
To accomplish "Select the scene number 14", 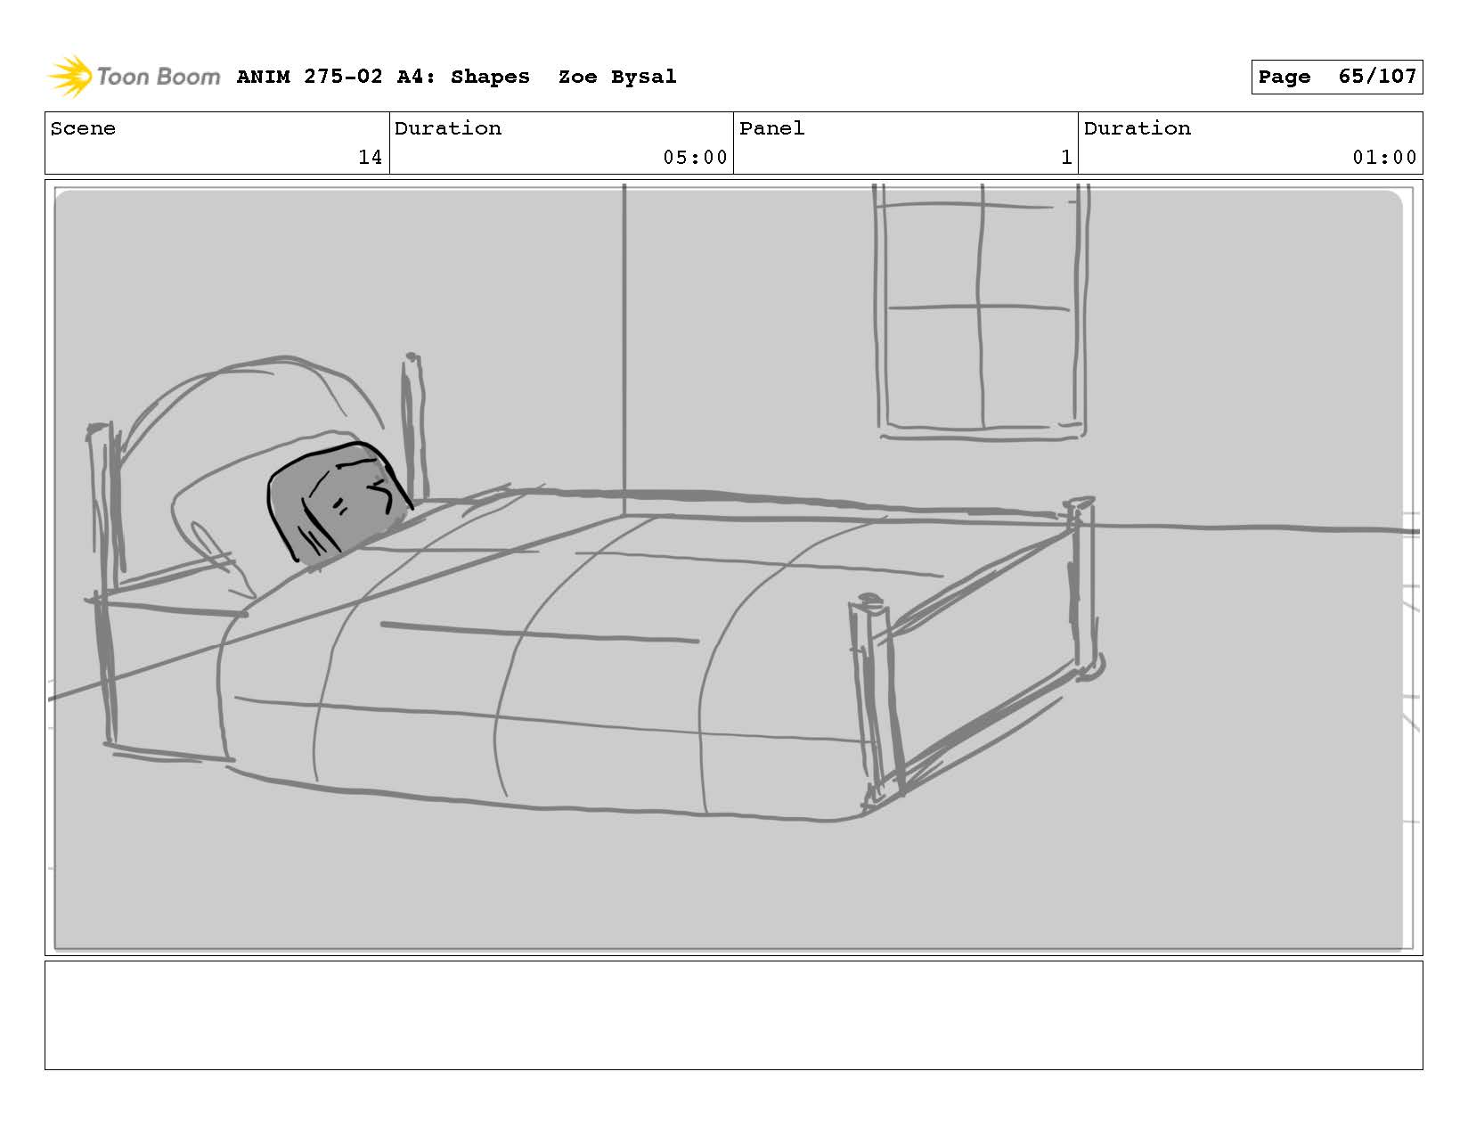I will tap(370, 158).
